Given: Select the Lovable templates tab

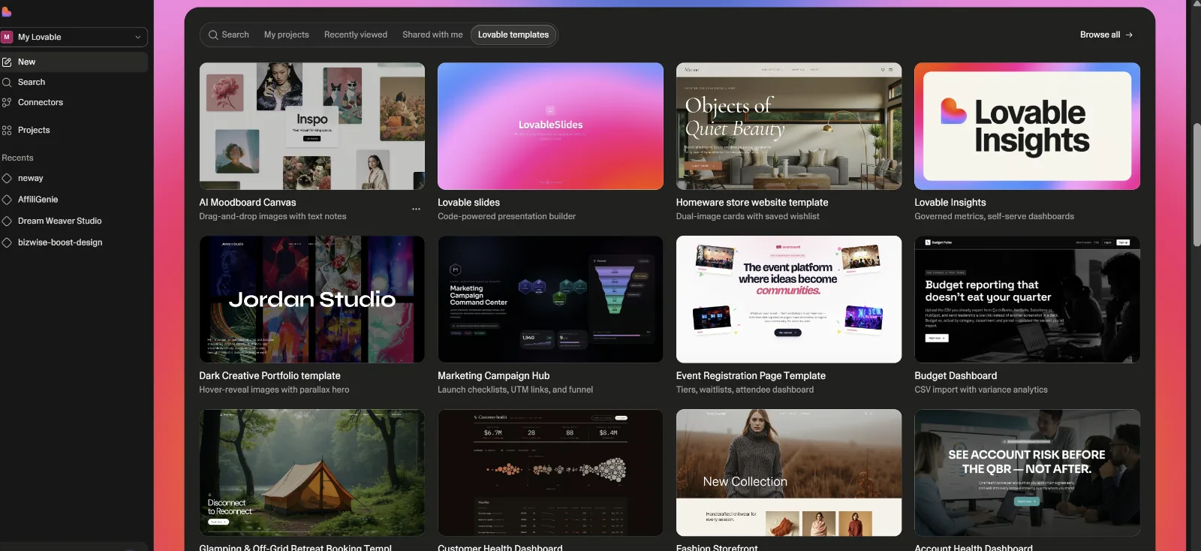Looking at the screenshot, I should pyautogui.click(x=513, y=35).
